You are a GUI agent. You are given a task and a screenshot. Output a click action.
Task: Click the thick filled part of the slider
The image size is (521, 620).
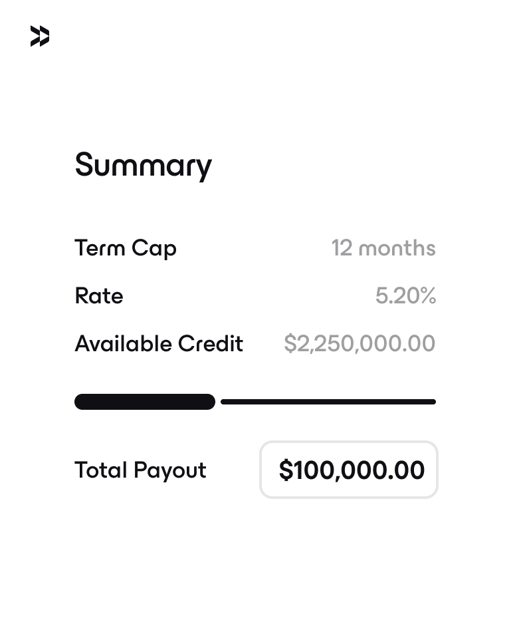[x=145, y=402]
